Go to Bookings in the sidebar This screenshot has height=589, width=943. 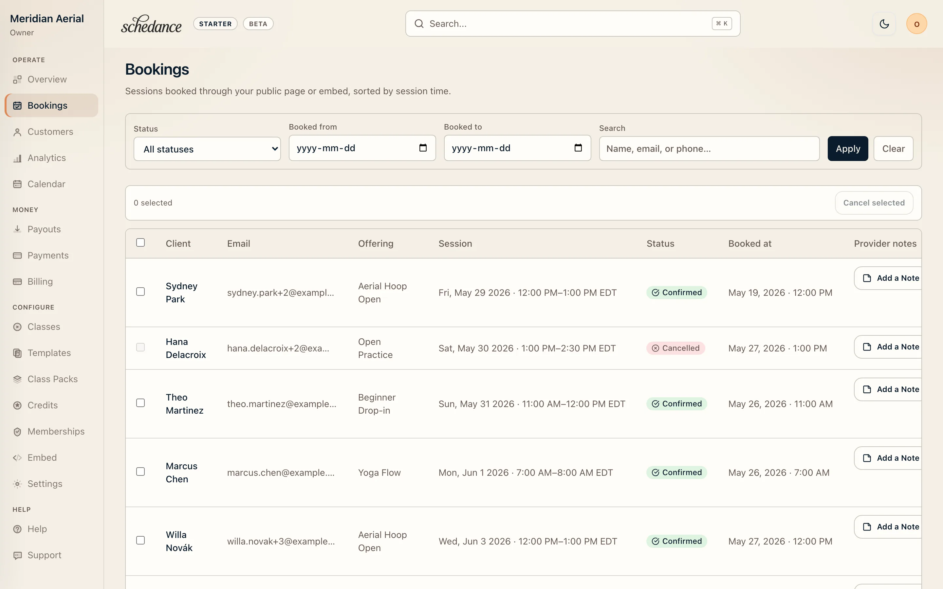click(x=51, y=106)
